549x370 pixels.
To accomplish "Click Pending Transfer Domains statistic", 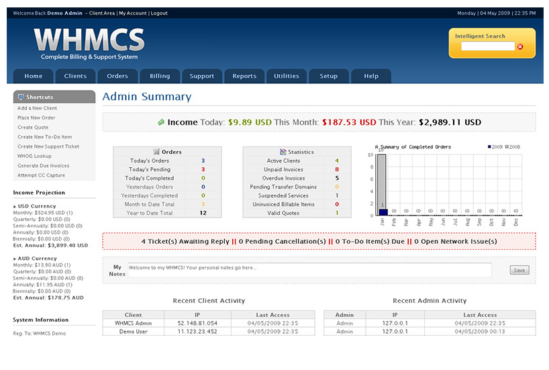I will point(297,187).
